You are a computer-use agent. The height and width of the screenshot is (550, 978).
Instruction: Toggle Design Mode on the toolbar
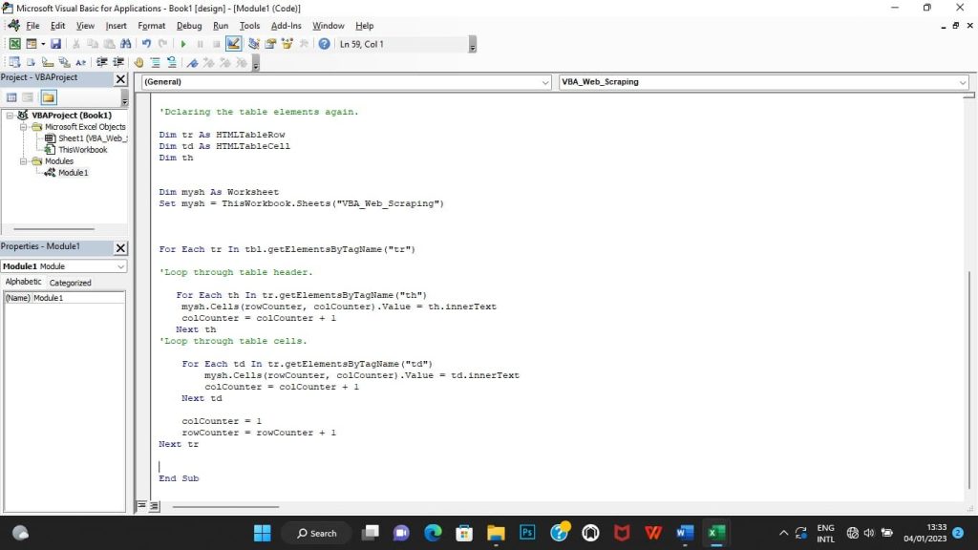(233, 44)
